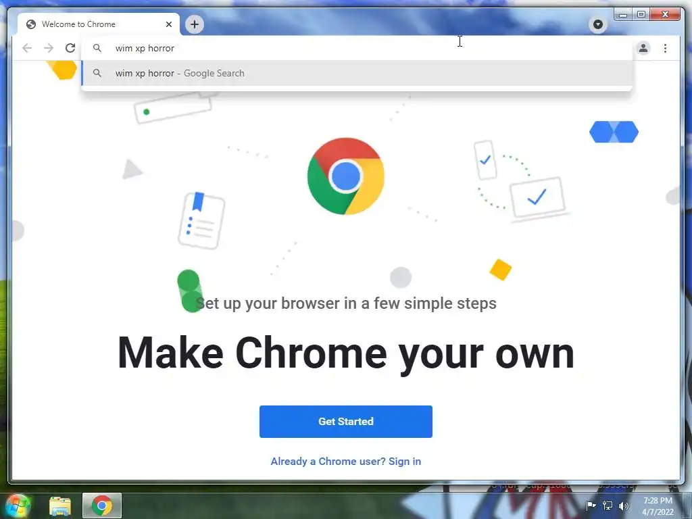
Task: Click inside the address bar text
Action: [145, 48]
